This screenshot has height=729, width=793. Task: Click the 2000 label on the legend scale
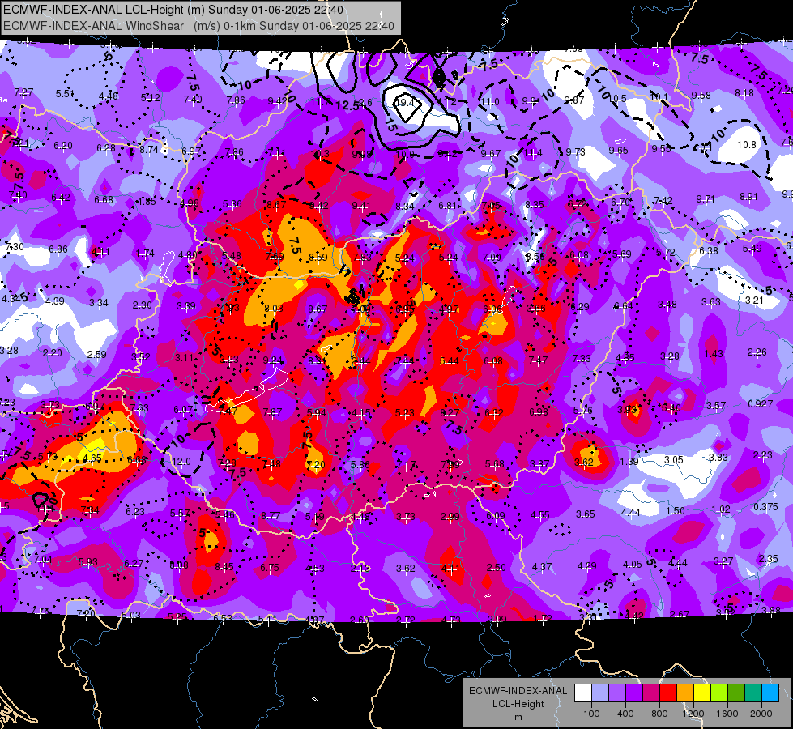(x=761, y=714)
